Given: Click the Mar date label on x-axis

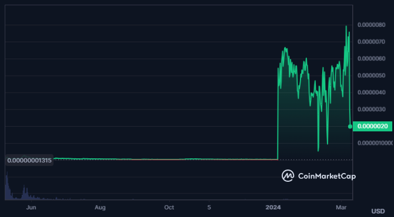Looking at the screenshot, I should pyautogui.click(x=341, y=208).
